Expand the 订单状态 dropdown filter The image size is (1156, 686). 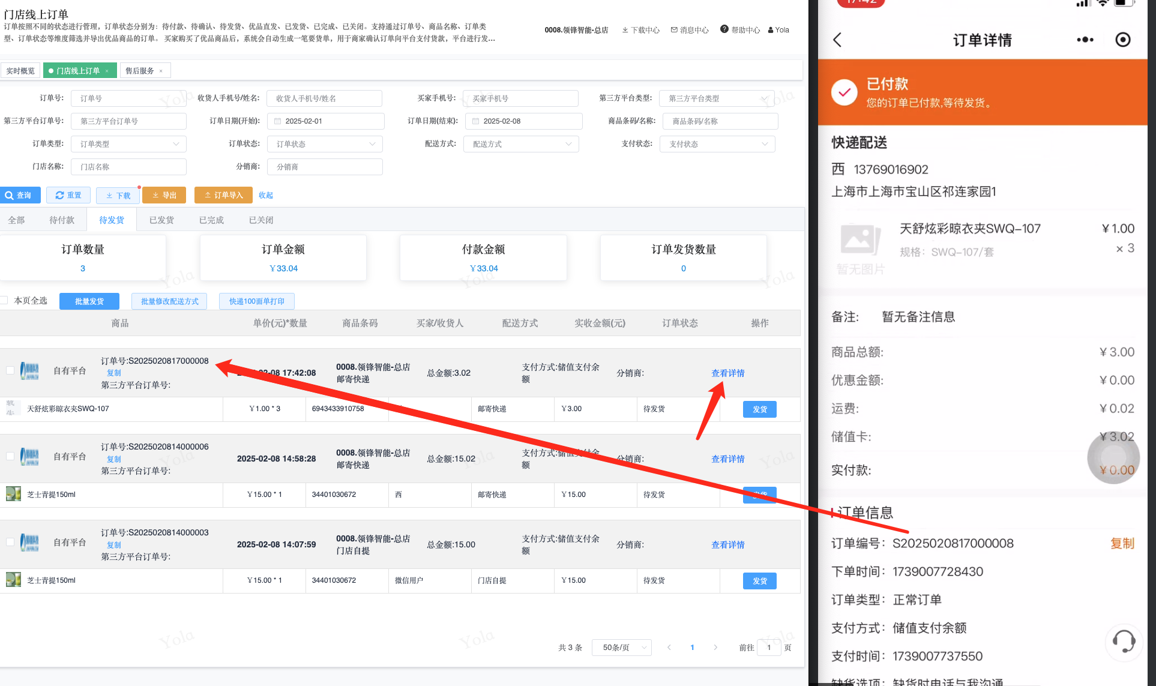(x=325, y=144)
